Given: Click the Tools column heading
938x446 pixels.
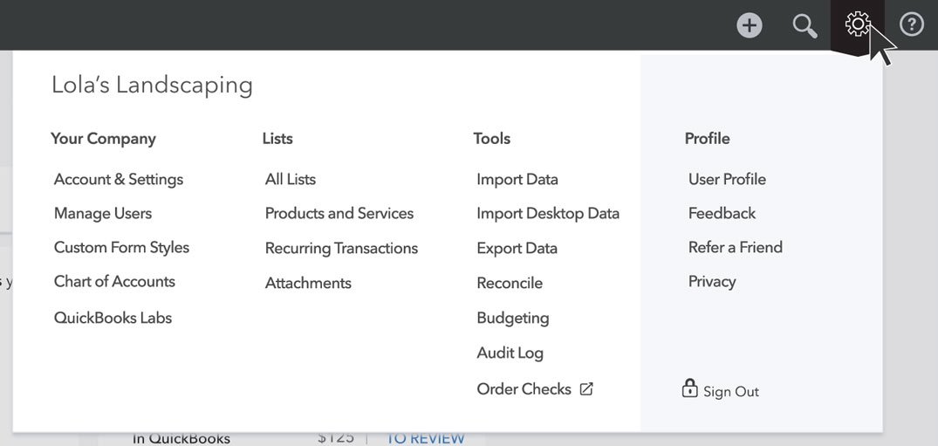Looking at the screenshot, I should 492,139.
